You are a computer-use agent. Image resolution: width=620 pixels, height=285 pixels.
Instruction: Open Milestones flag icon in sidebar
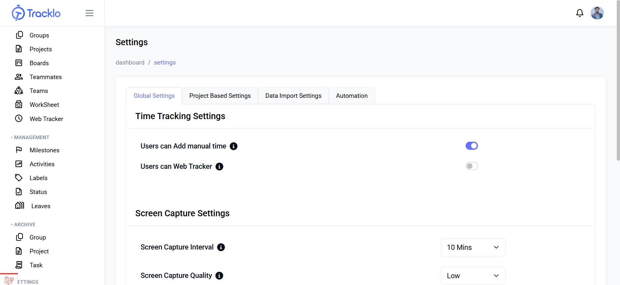point(19,150)
